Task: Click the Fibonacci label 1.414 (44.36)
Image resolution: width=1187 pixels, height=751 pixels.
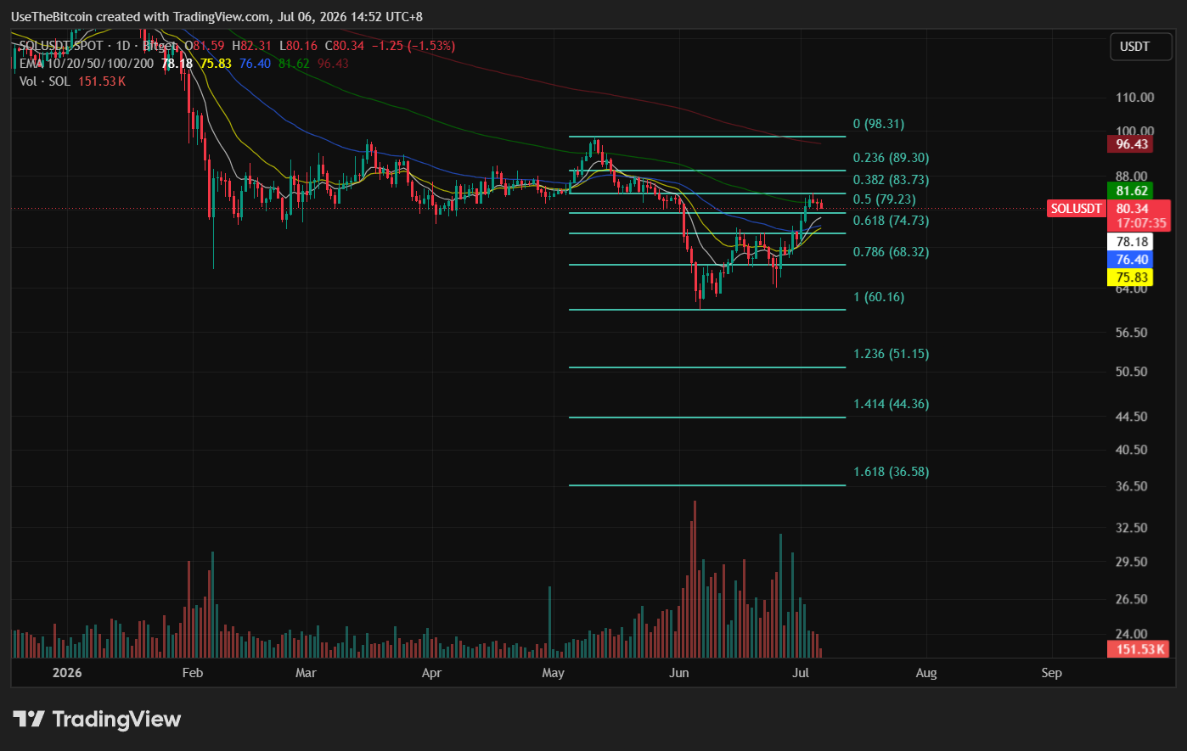Action: tap(891, 404)
